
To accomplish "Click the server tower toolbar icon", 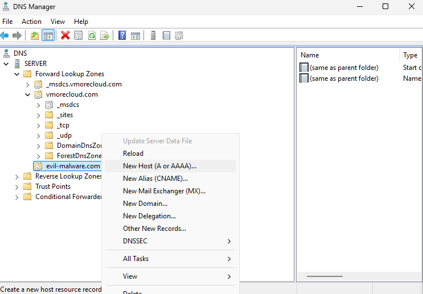I will point(153,35).
